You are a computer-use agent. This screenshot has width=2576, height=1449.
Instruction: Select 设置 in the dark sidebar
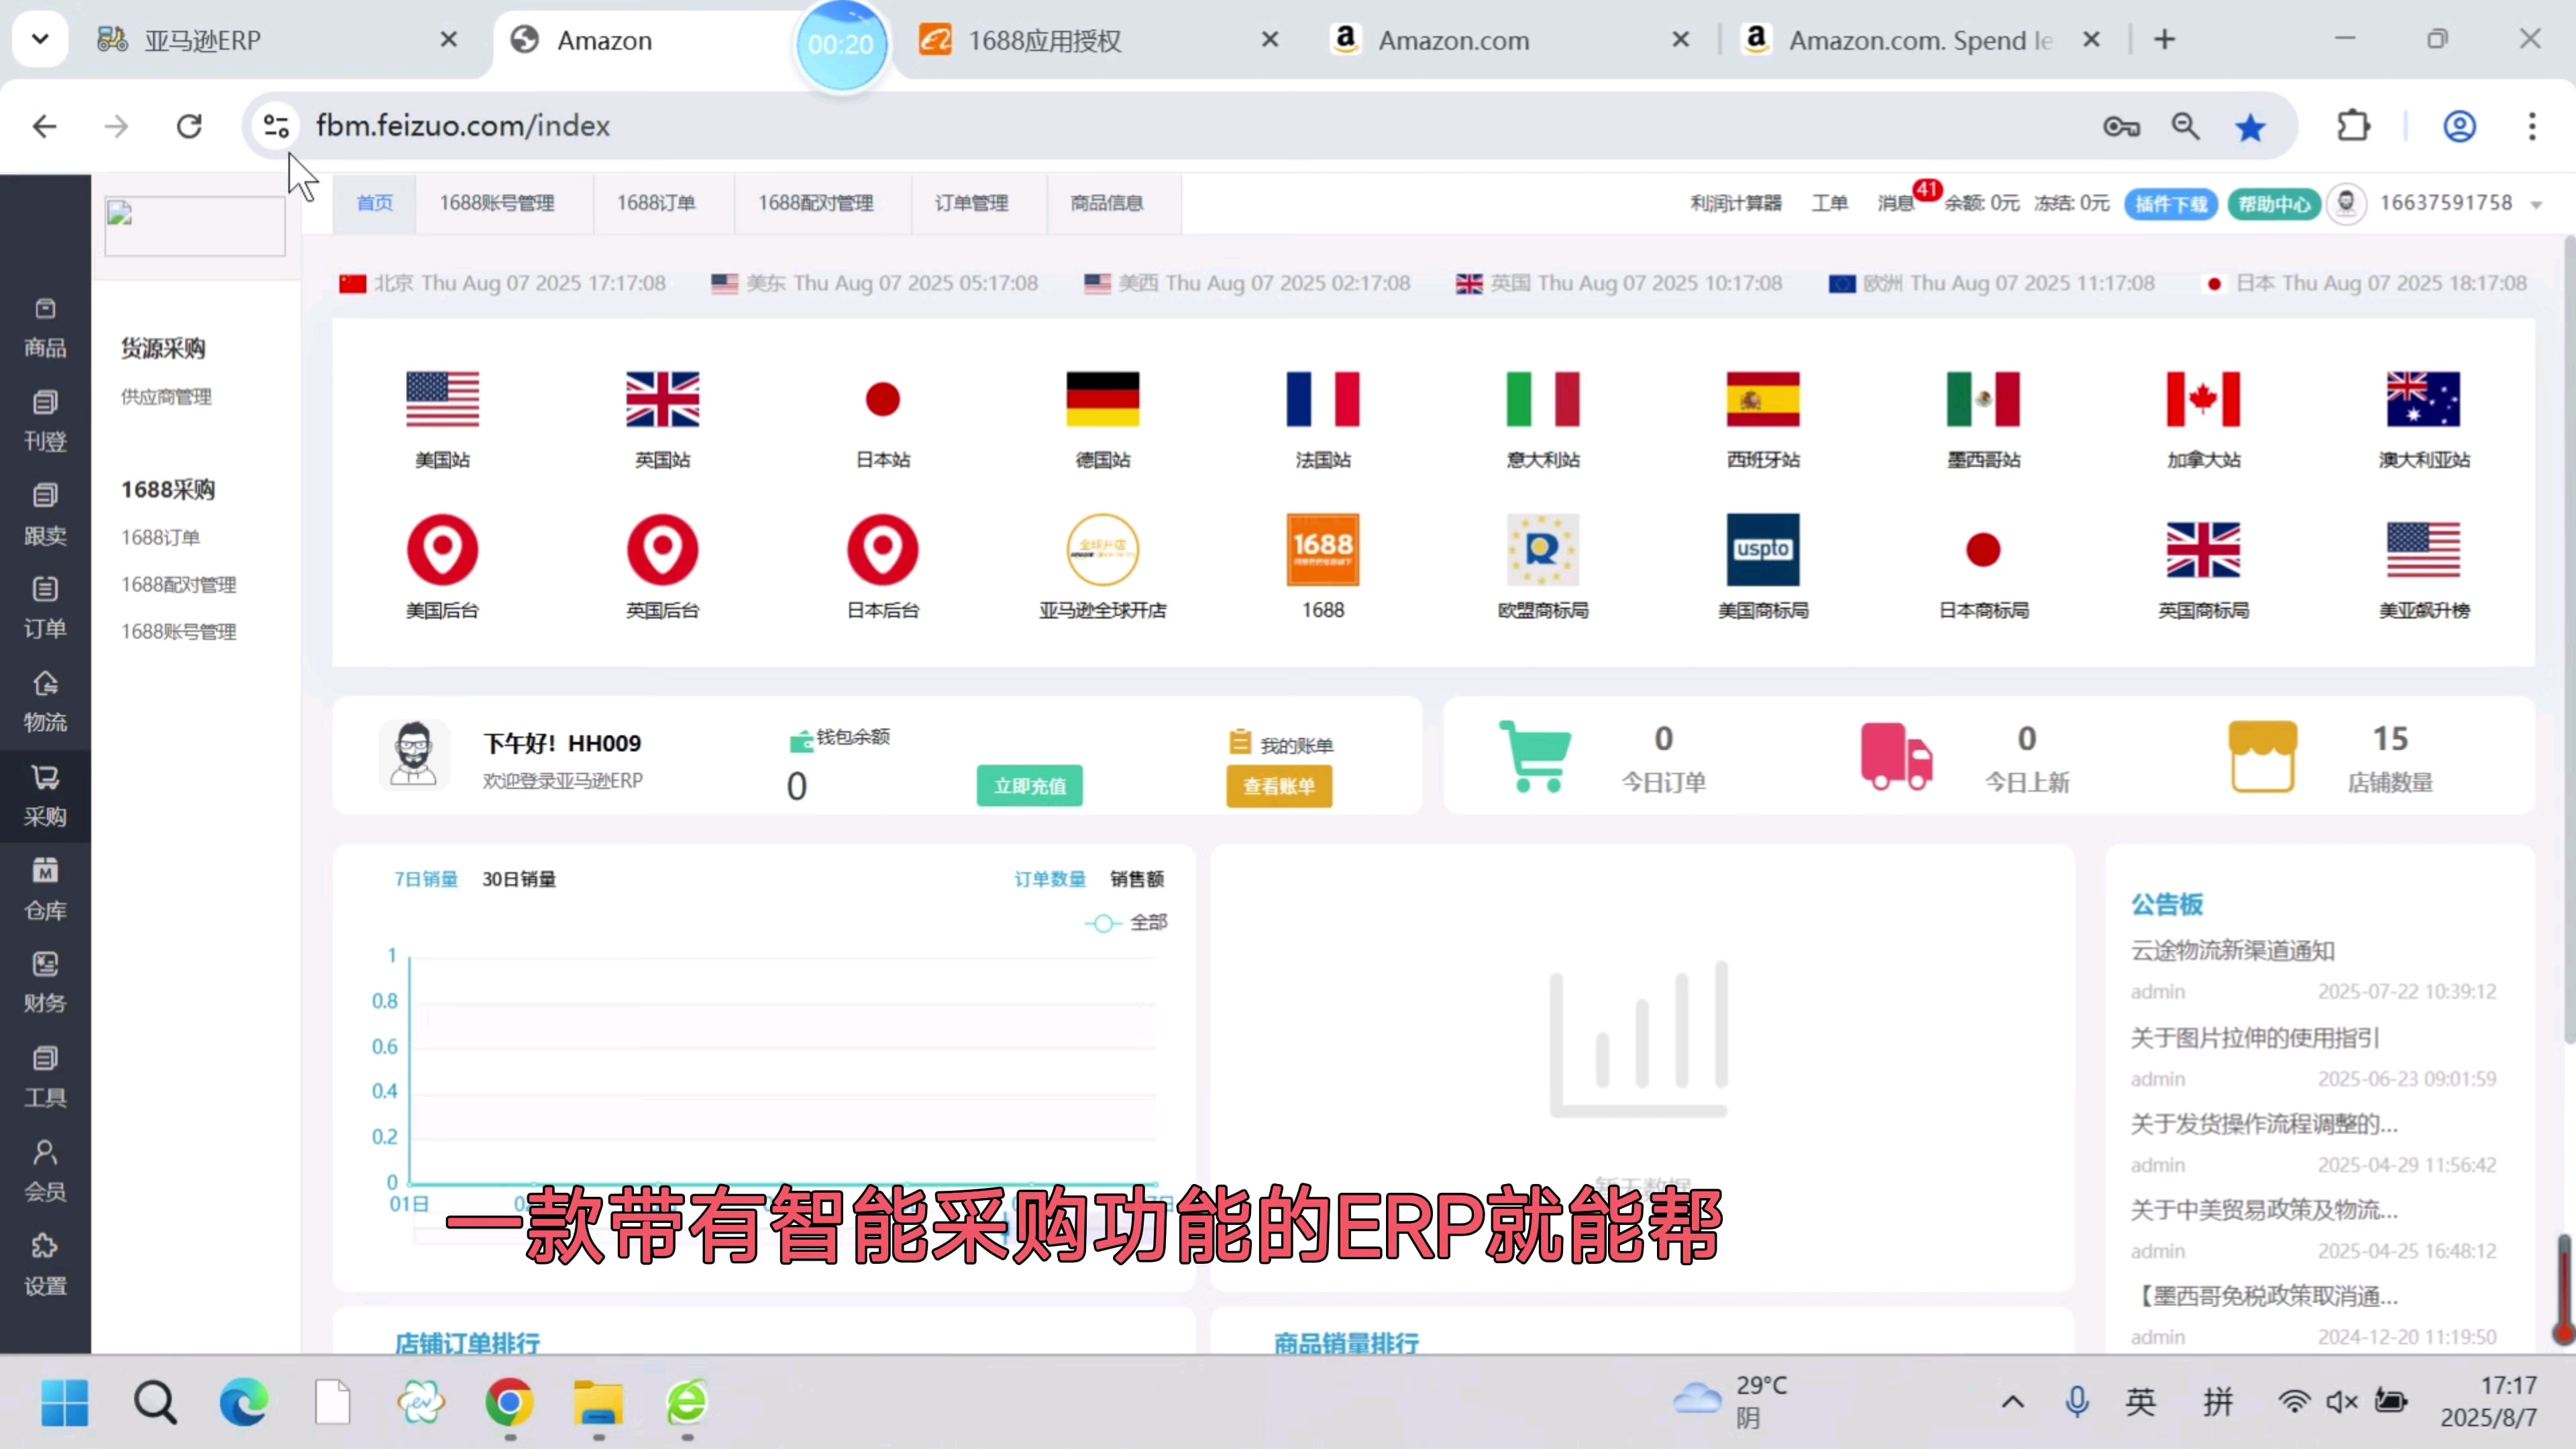click(45, 1266)
